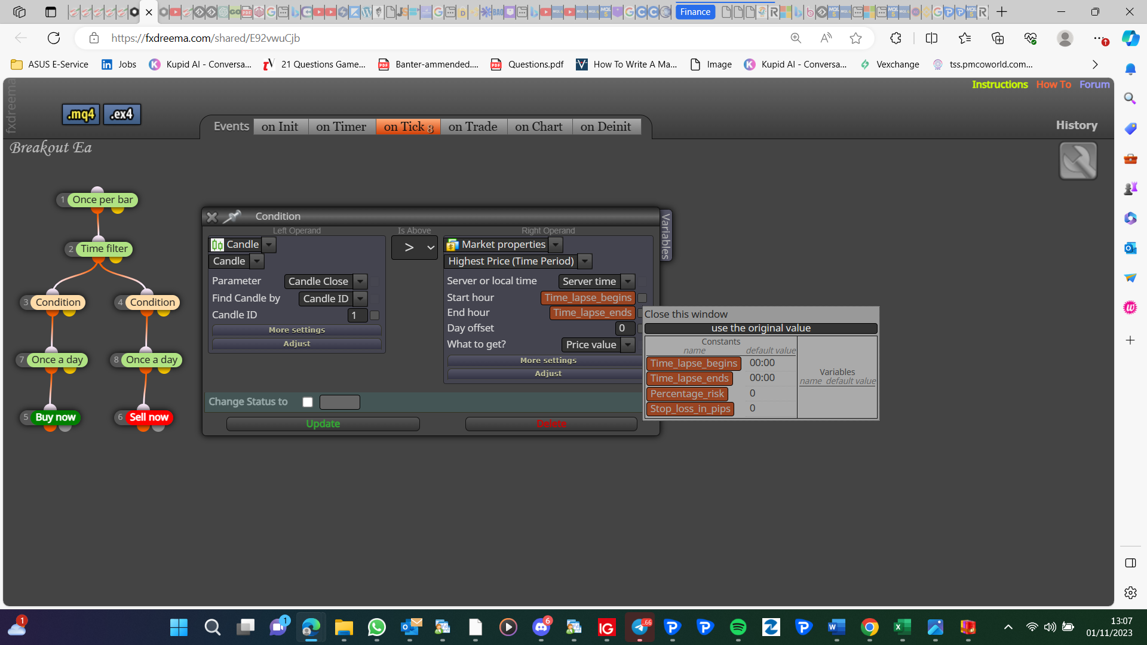Select the Sell now block
1147x645 pixels.
point(149,417)
